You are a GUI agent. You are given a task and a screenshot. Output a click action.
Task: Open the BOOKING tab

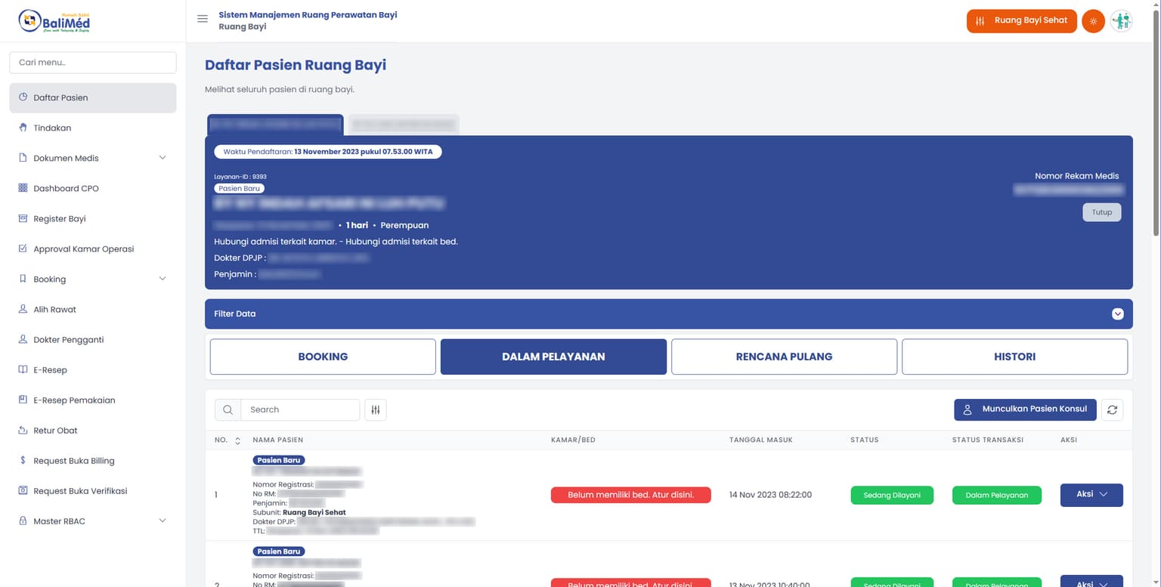point(322,356)
